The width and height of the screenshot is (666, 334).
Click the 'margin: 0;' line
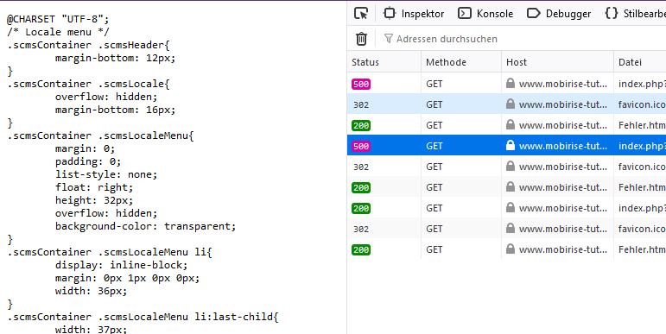tap(85, 148)
